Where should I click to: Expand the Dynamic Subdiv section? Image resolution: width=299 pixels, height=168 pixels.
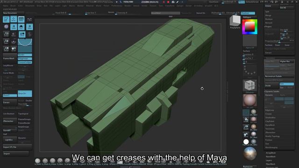[272, 91]
